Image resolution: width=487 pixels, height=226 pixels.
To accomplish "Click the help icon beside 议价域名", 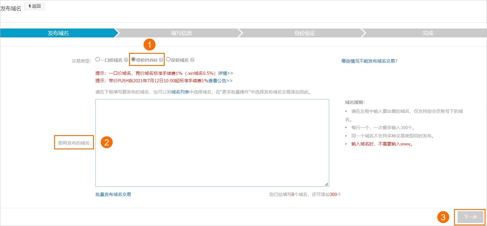I will [192, 60].
